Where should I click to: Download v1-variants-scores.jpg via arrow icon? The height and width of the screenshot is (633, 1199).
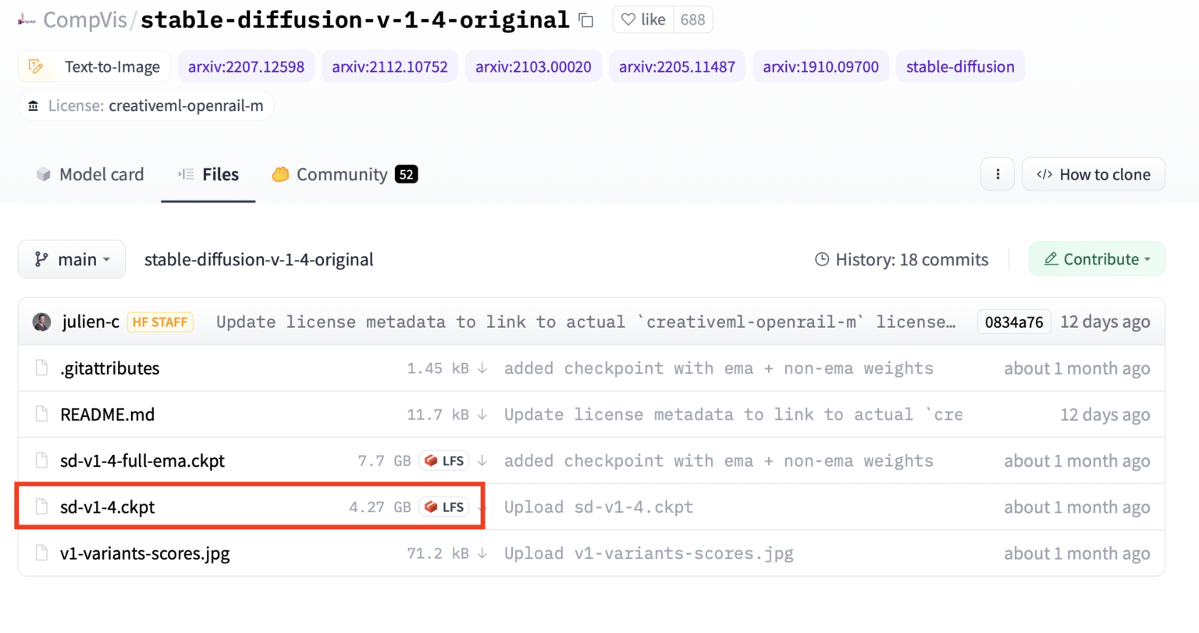[482, 553]
